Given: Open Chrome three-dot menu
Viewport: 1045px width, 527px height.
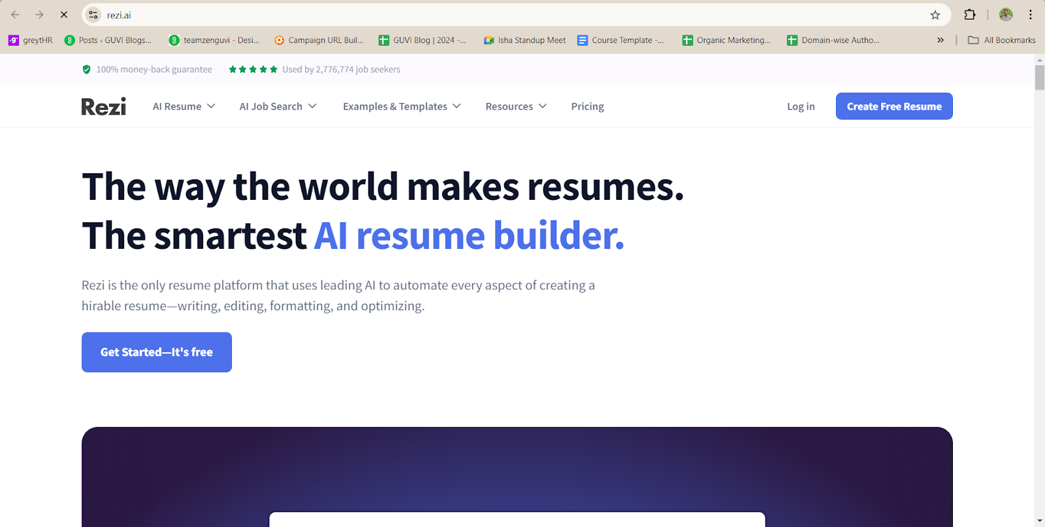Looking at the screenshot, I should [x=1031, y=14].
